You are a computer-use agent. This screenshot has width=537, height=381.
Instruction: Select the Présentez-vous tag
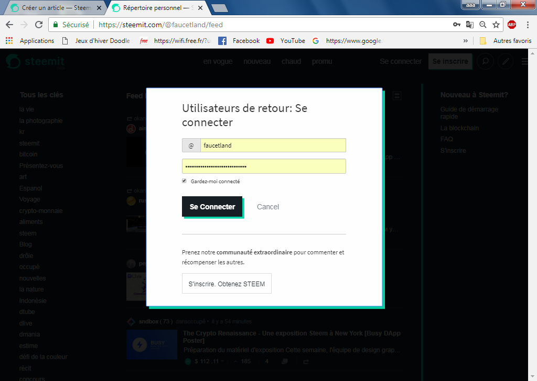[x=41, y=166]
